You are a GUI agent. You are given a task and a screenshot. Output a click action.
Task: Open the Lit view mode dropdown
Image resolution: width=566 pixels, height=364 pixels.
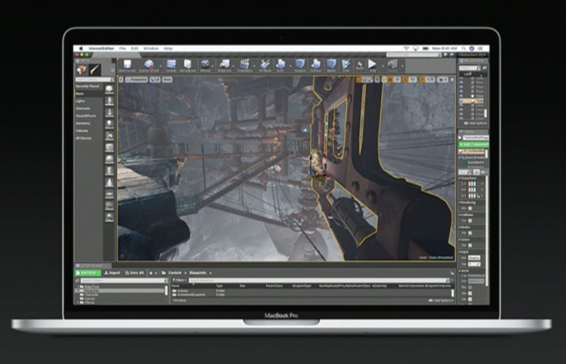(155, 80)
